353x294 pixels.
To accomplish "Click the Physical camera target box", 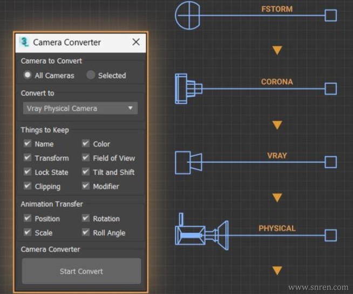I will 331,236.
